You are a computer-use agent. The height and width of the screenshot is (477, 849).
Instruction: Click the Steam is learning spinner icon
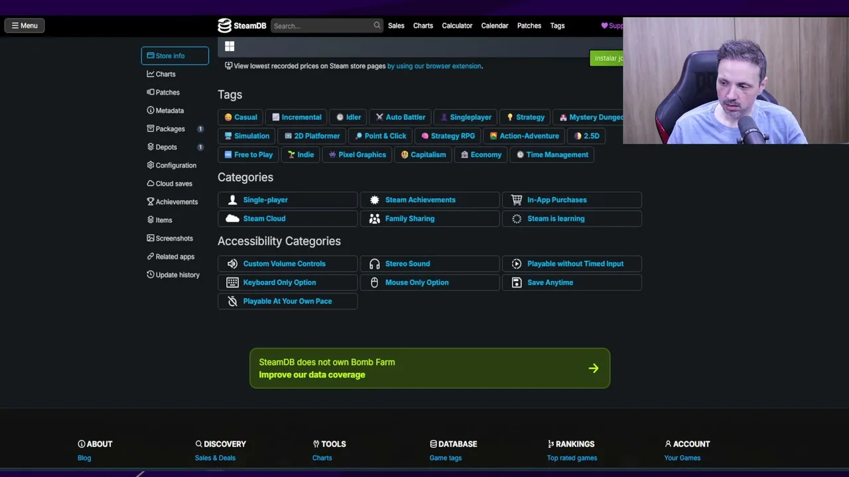(517, 219)
